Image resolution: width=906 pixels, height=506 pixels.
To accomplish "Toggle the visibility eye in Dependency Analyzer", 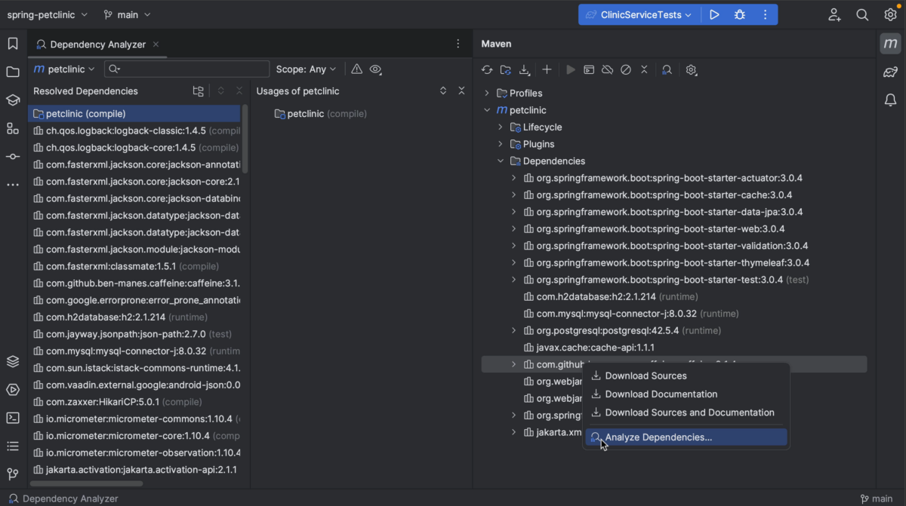I will point(375,69).
